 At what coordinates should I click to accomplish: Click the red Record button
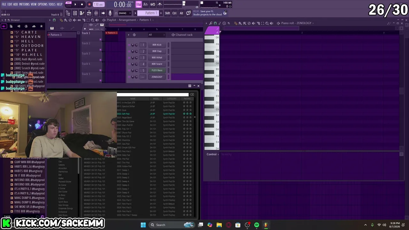89,4
